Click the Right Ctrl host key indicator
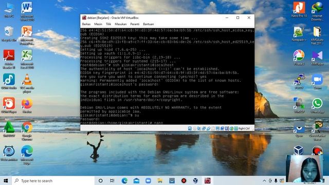The height and width of the screenshot is (185, 329). (x=244, y=128)
